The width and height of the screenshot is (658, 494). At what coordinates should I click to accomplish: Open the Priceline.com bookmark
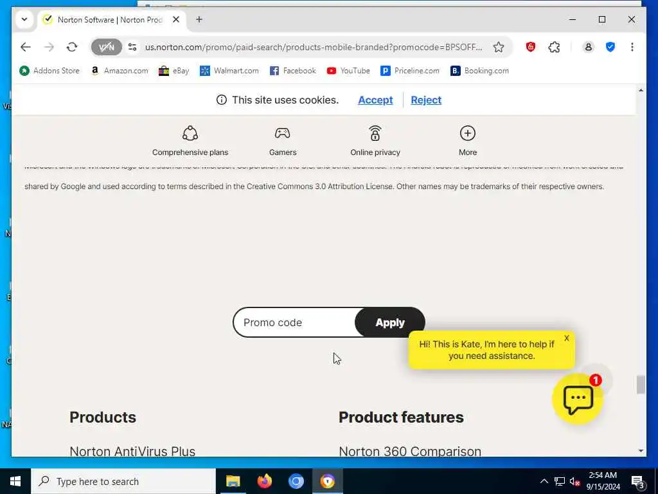(410, 71)
